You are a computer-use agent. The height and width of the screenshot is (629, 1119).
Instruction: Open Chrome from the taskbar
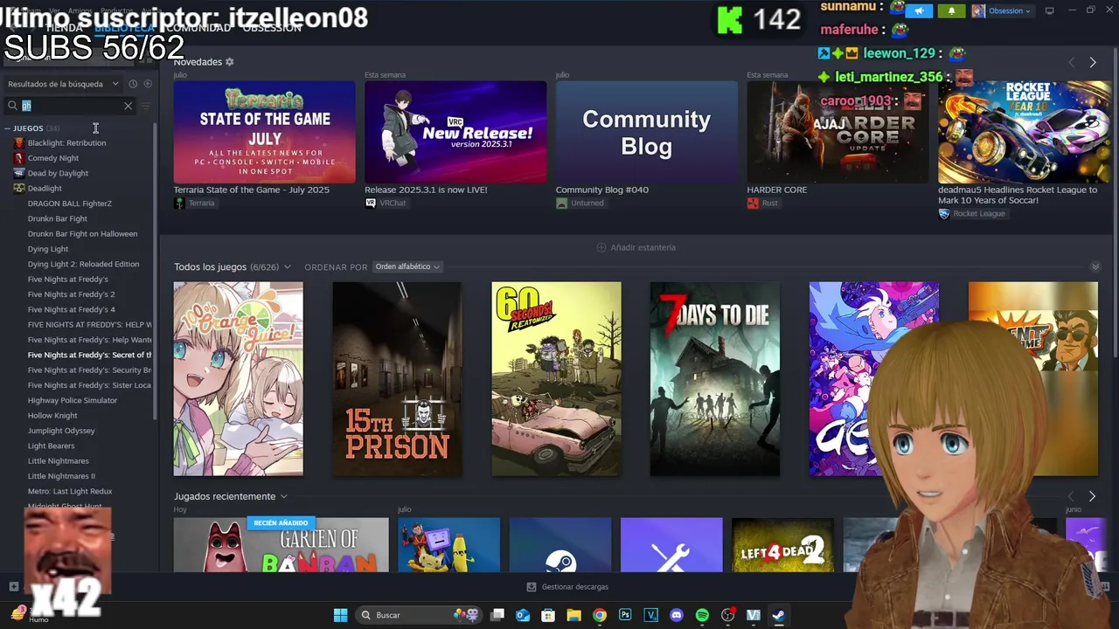(x=599, y=615)
